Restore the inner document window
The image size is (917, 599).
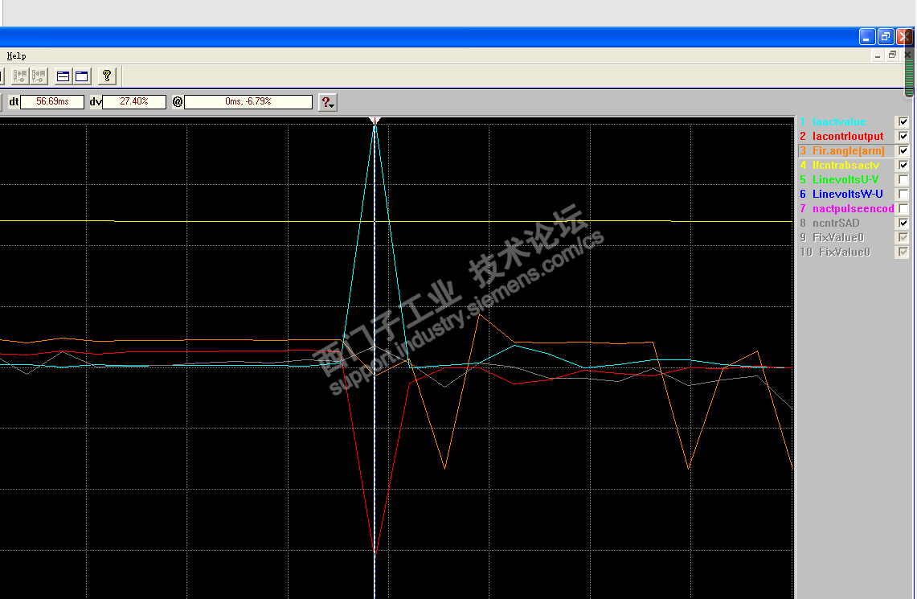point(892,55)
